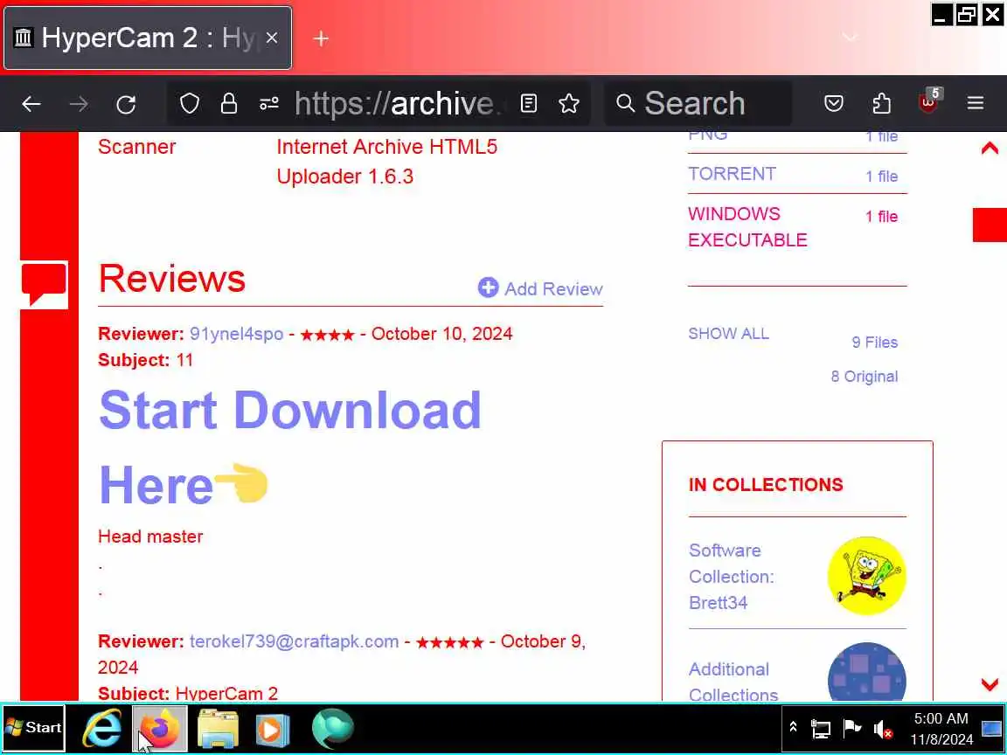Click the 9 Files link
The image size is (1007, 755).
[874, 343]
